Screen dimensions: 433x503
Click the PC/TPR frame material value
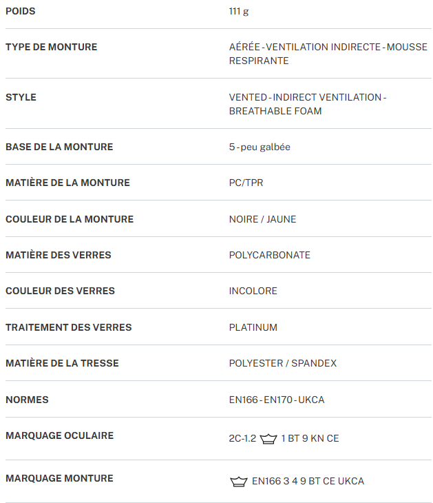click(x=246, y=183)
